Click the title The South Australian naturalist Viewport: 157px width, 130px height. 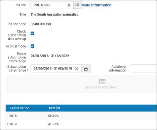(54, 15)
